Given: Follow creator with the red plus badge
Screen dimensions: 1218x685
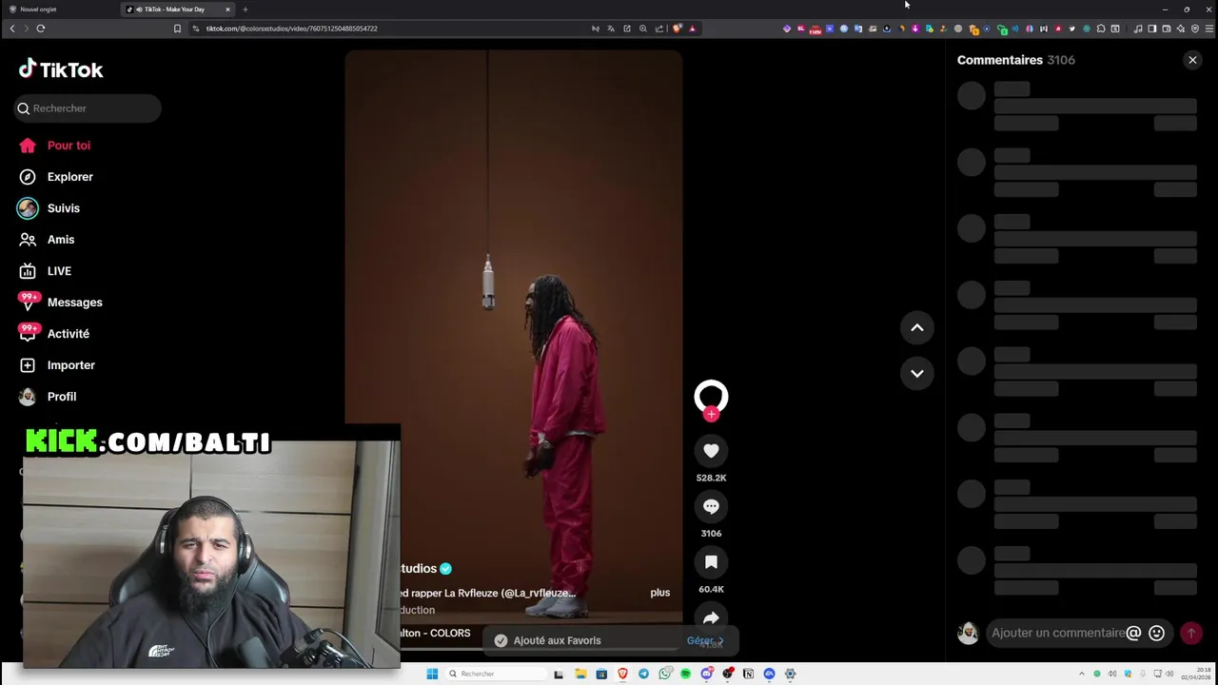Looking at the screenshot, I should tap(711, 414).
